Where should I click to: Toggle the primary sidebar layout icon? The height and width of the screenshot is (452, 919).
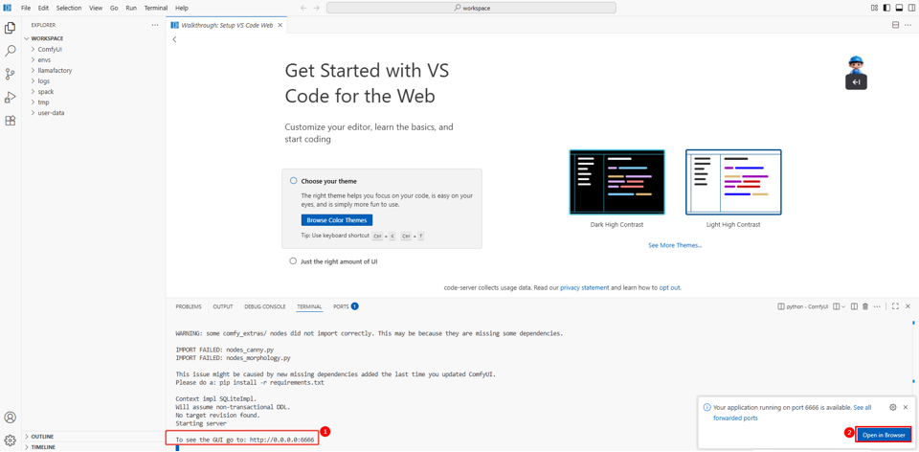[886, 8]
